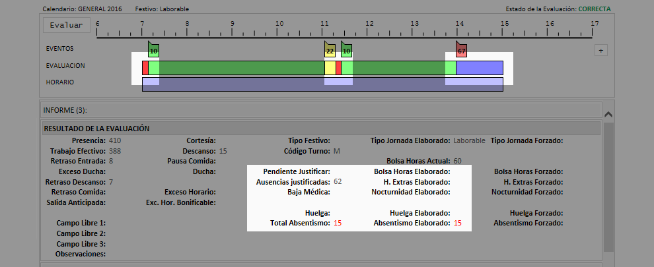Select Presencia value 410
The height and width of the screenshot is (267, 654).
pyautogui.click(x=115, y=140)
